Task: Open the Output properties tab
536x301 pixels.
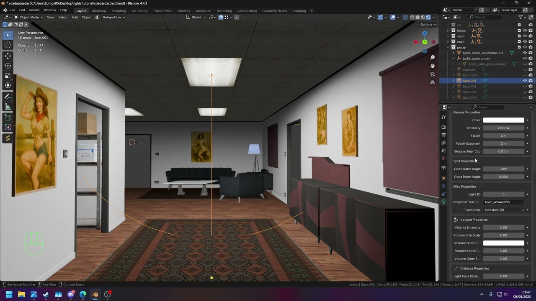Action: [443, 135]
